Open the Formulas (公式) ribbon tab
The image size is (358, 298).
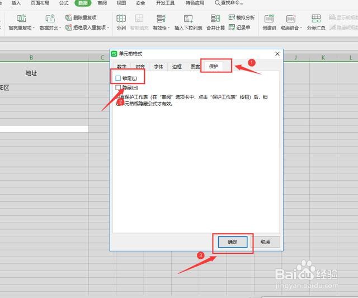tap(64, 3)
